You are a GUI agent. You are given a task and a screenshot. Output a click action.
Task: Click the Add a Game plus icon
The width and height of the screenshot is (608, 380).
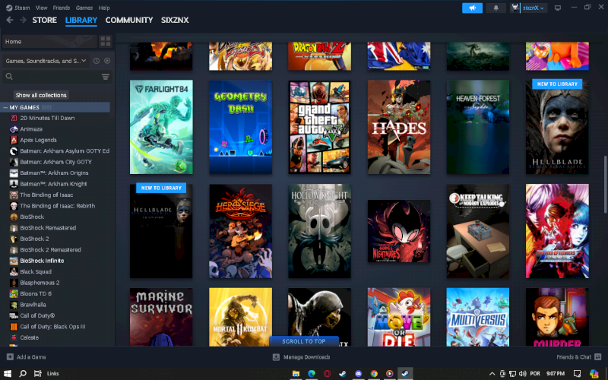pyautogui.click(x=10, y=356)
